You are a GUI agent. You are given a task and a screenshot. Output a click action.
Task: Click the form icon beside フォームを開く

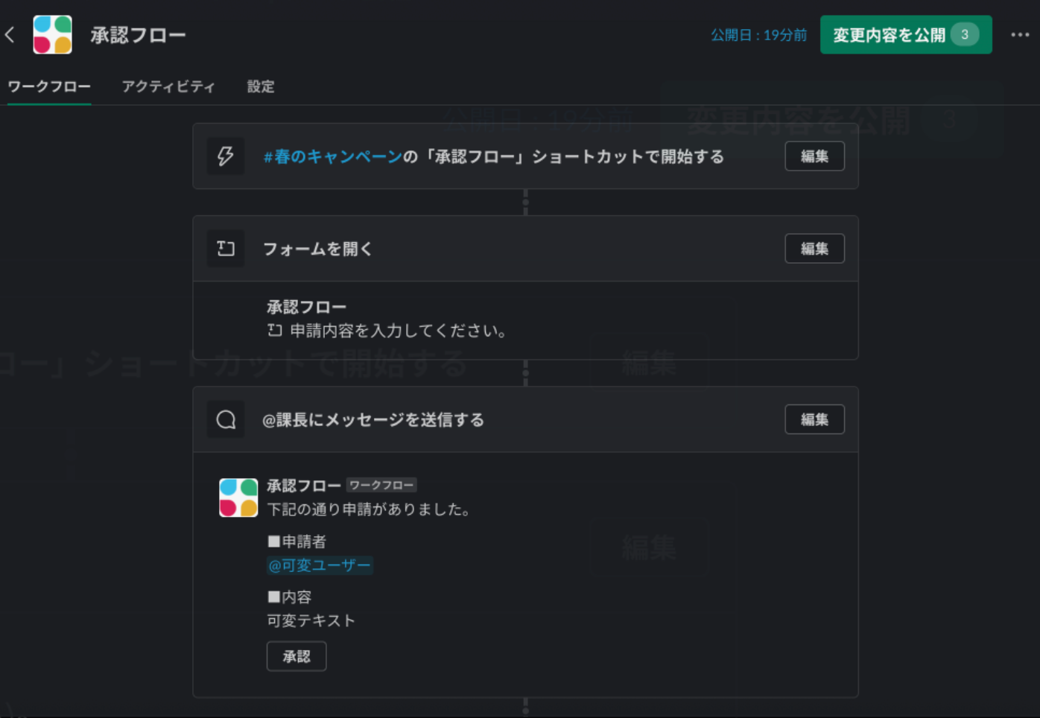226,249
